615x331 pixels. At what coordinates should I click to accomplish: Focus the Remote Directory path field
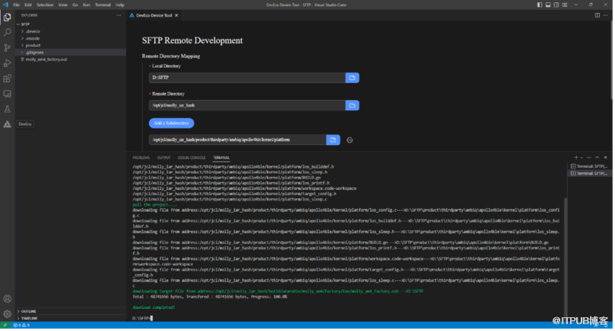coord(248,106)
